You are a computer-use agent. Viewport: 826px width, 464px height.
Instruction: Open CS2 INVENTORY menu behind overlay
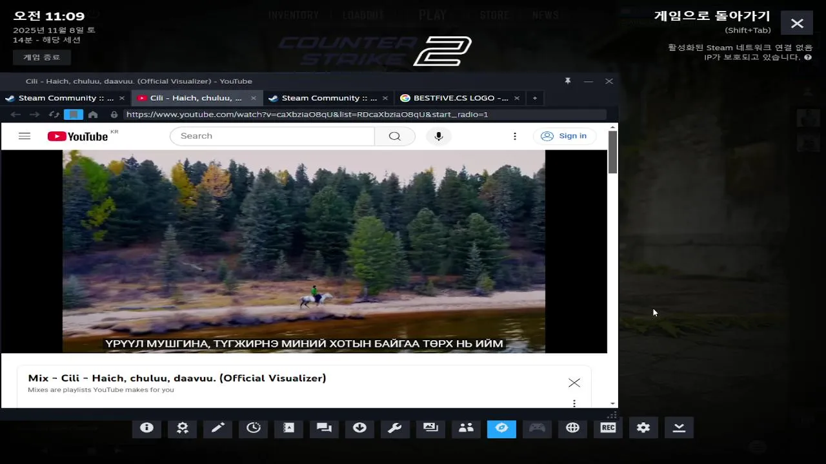tap(294, 15)
